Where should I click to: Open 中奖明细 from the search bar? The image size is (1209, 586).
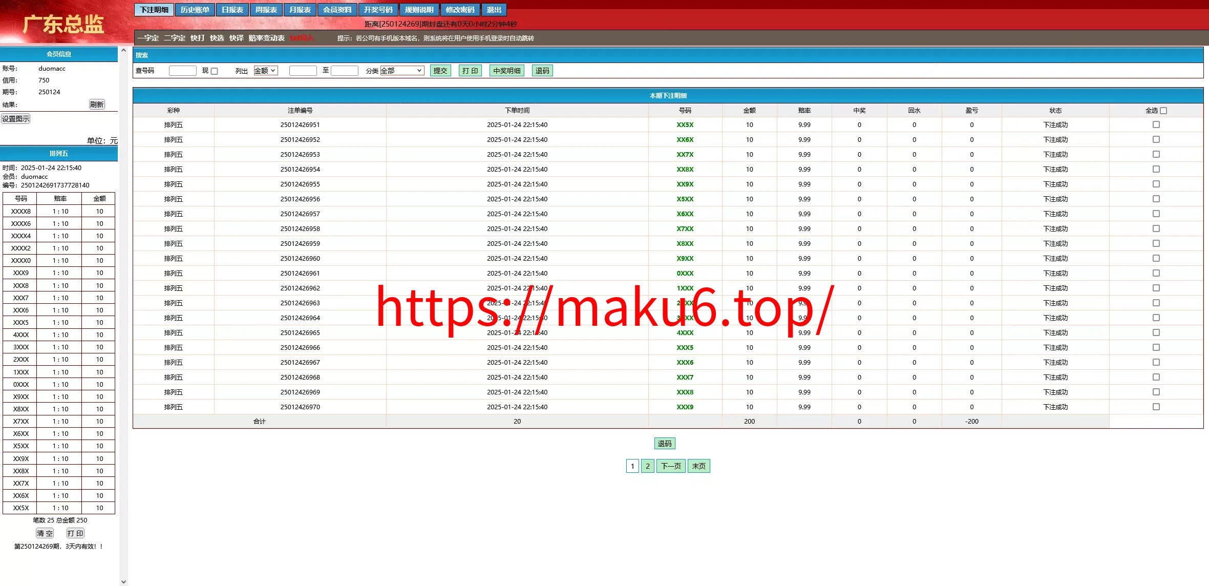click(507, 71)
